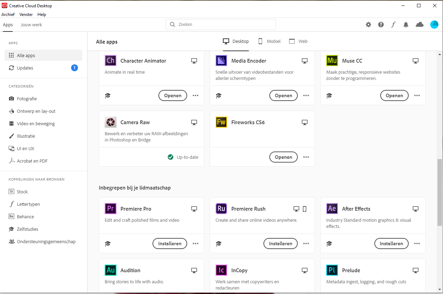This screenshot has height=294, width=443.
Task: Open Muse CC tutorials graduation cap icon
Action: click(329, 96)
